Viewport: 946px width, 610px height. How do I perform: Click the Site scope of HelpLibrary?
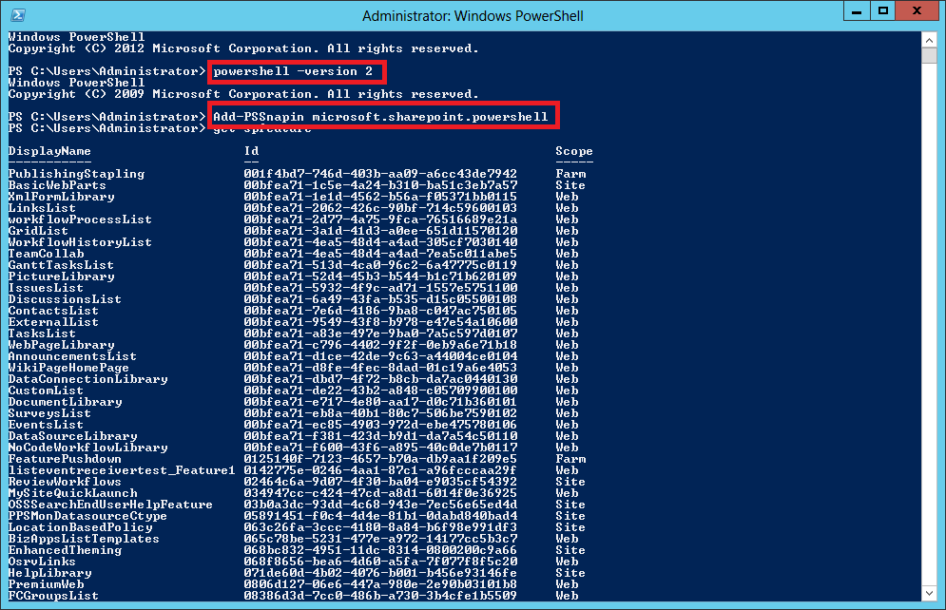(x=570, y=573)
